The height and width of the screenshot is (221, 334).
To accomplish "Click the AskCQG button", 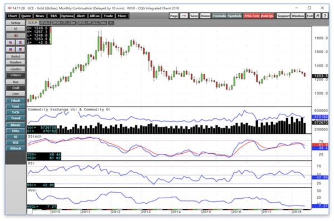I will (x=267, y=16).
